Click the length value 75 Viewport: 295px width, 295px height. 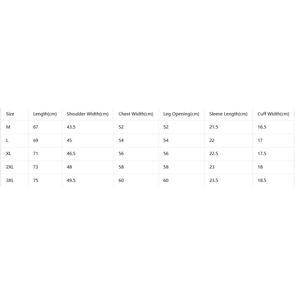point(36,180)
